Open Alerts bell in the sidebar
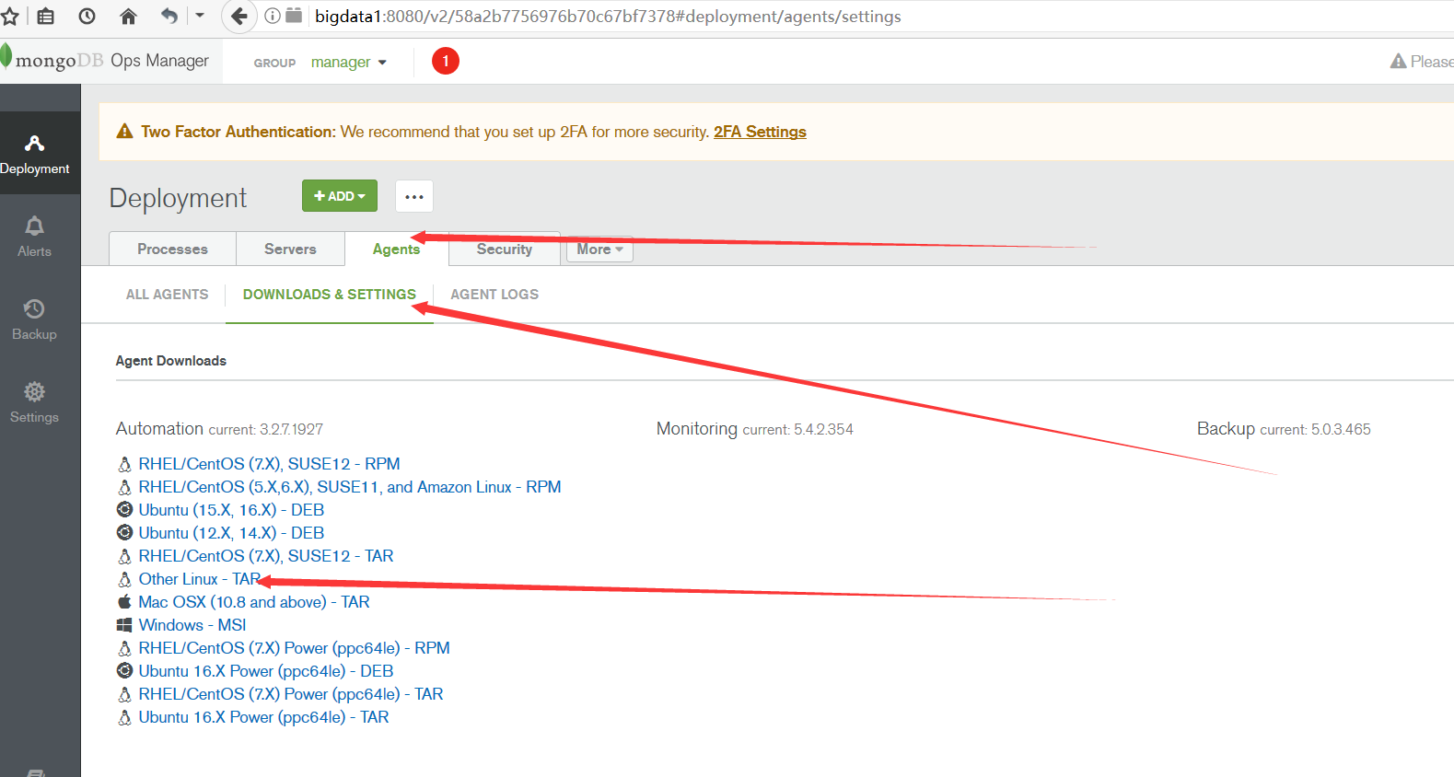The height and width of the screenshot is (777, 1454). [34, 237]
